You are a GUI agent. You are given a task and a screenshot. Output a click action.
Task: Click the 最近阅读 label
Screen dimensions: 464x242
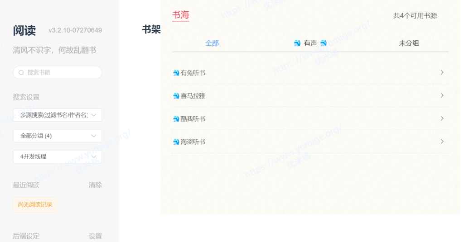pos(26,185)
